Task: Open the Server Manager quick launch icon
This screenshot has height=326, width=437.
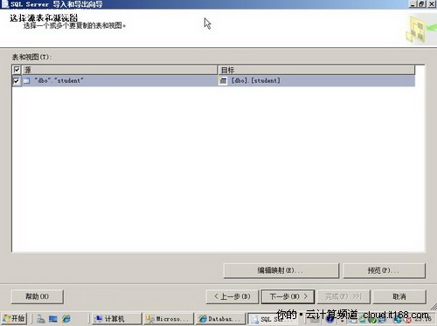Action: click(x=41, y=319)
